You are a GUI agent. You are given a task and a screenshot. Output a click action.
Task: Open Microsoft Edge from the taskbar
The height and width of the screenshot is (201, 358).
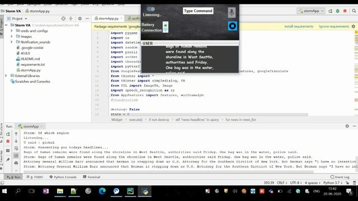tap(102, 191)
